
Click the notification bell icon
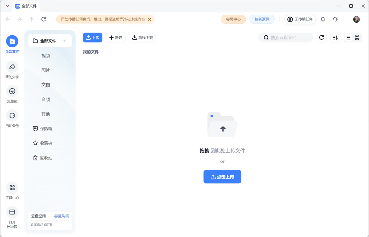pyautogui.click(x=323, y=19)
